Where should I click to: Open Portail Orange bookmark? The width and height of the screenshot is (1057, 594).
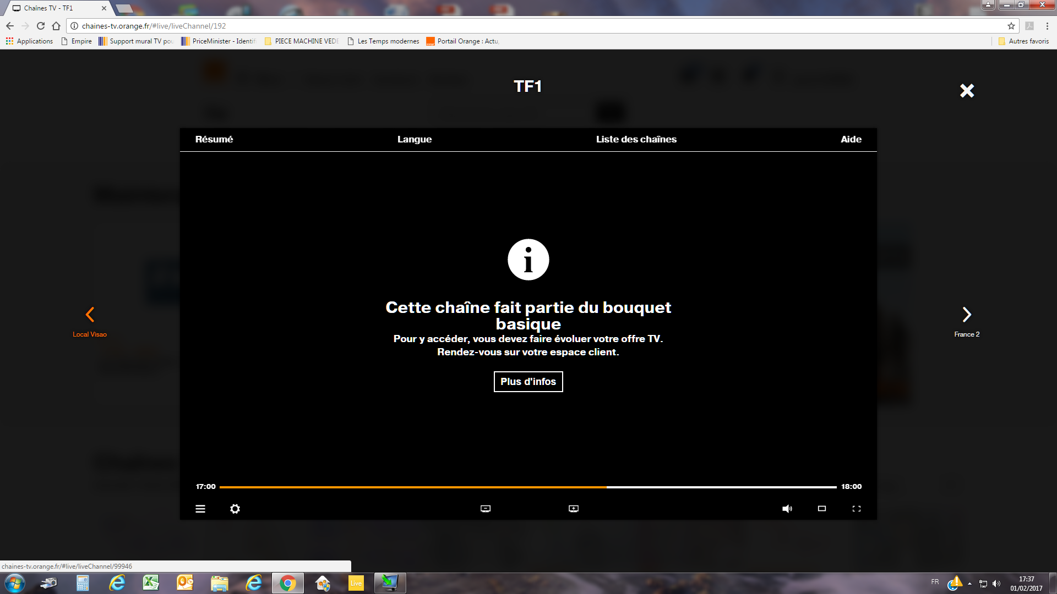point(462,41)
